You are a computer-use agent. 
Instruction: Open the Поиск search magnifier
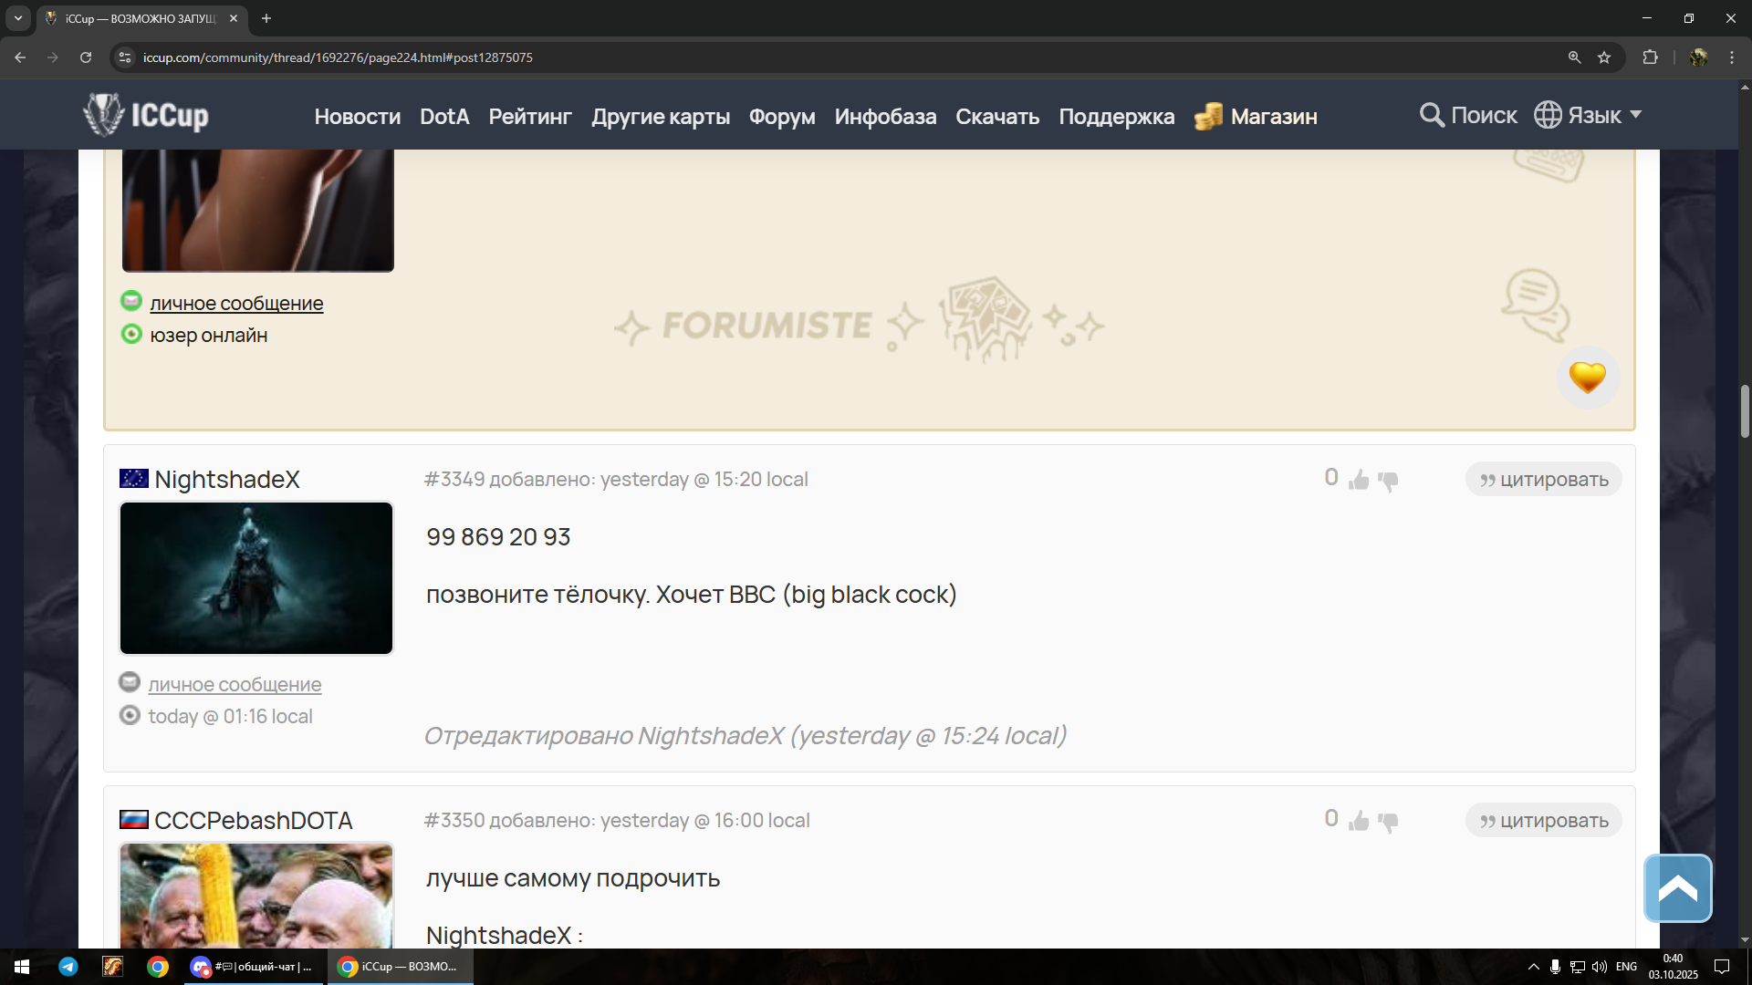pos(1432,115)
